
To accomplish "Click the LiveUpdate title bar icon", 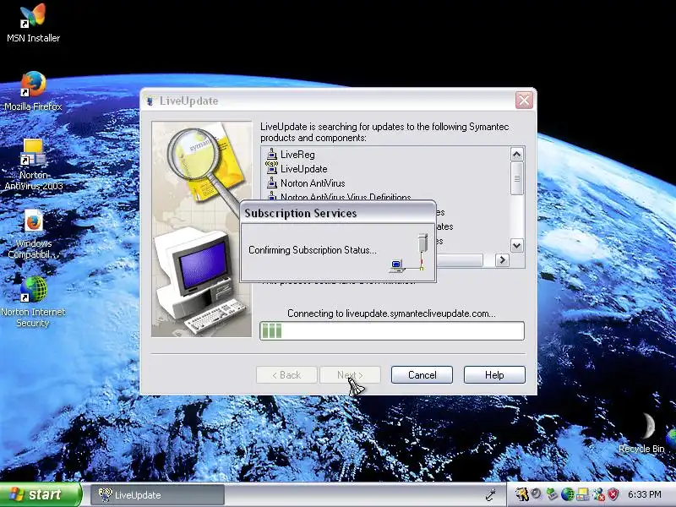I will click(x=150, y=101).
